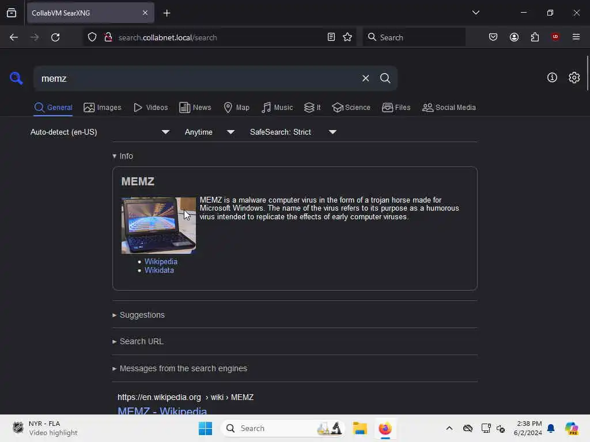Expand the Suggestions section
The image size is (590, 442).
click(x=138, y=315)
